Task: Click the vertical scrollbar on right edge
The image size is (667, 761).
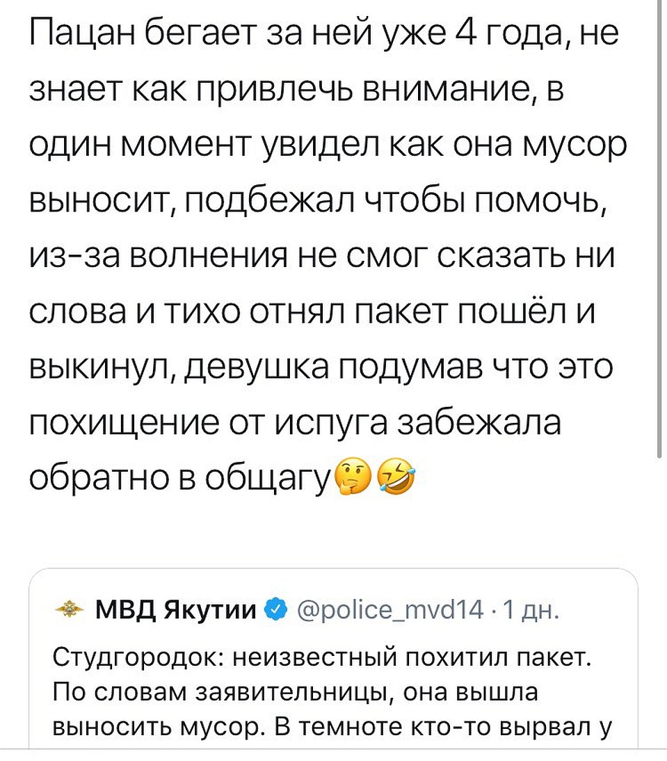Action: point(659,228)
